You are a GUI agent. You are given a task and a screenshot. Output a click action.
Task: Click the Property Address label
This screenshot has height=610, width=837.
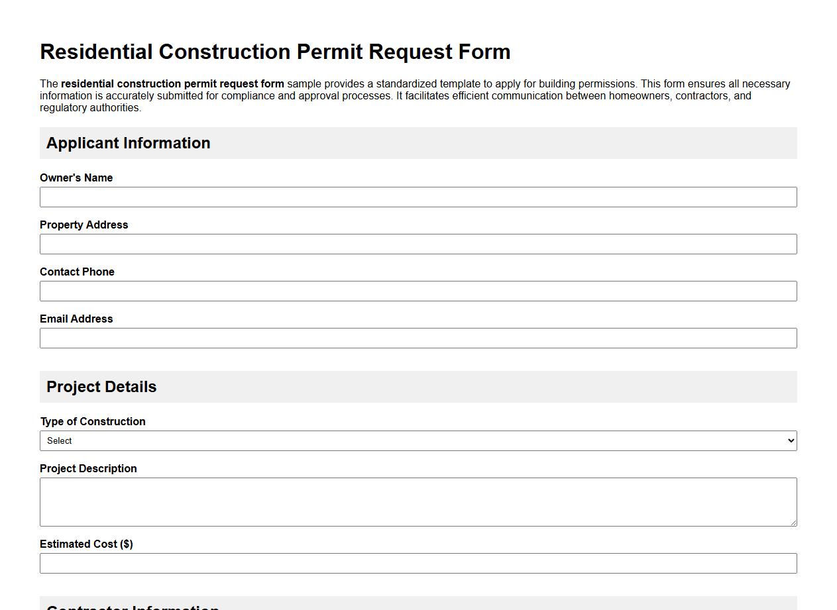click(x=84, y=225)
